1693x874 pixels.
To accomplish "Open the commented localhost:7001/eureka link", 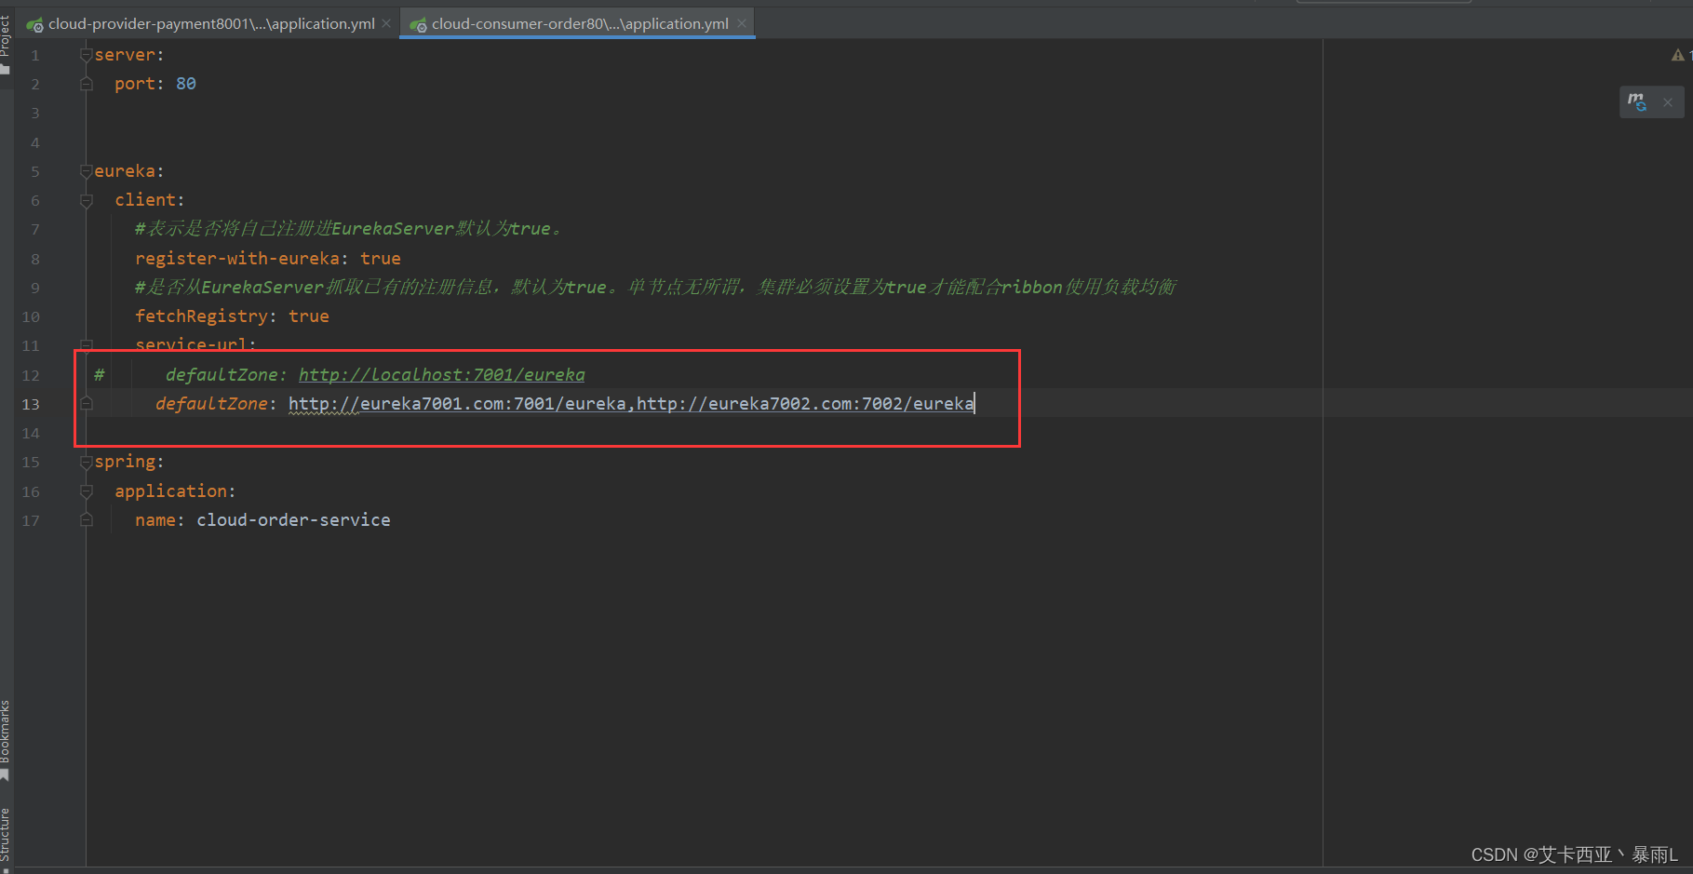I will (441, 374).
